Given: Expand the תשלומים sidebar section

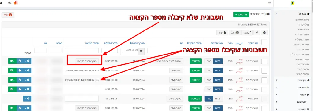Looking at the screenshot, I should [293, 102].
